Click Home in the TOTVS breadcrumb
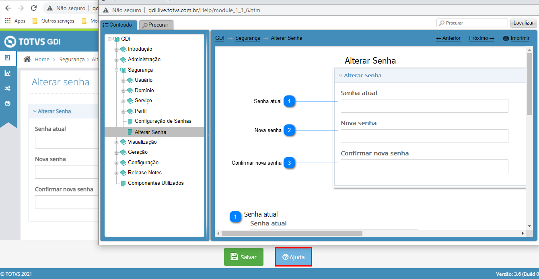This screenshot has width=539, height=279. [42, 59]
